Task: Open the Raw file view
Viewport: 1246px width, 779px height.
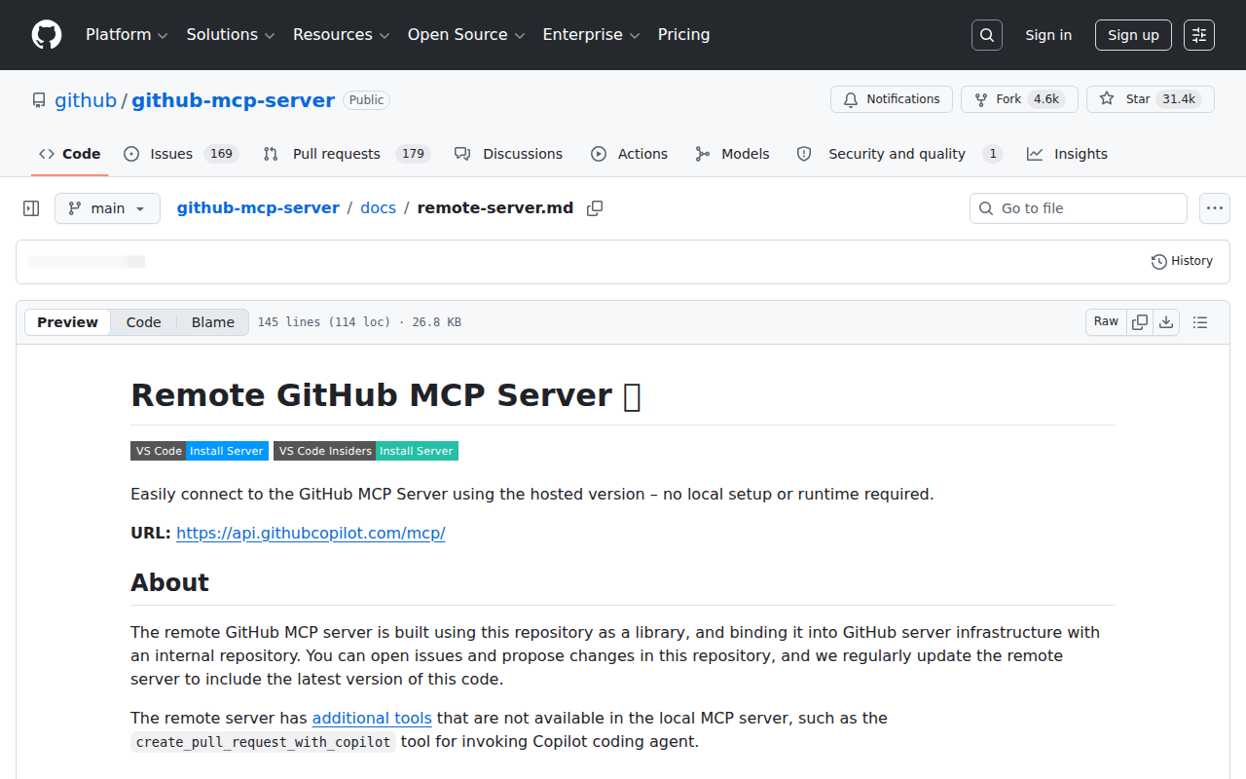Action: click(x=1106, y=322)
